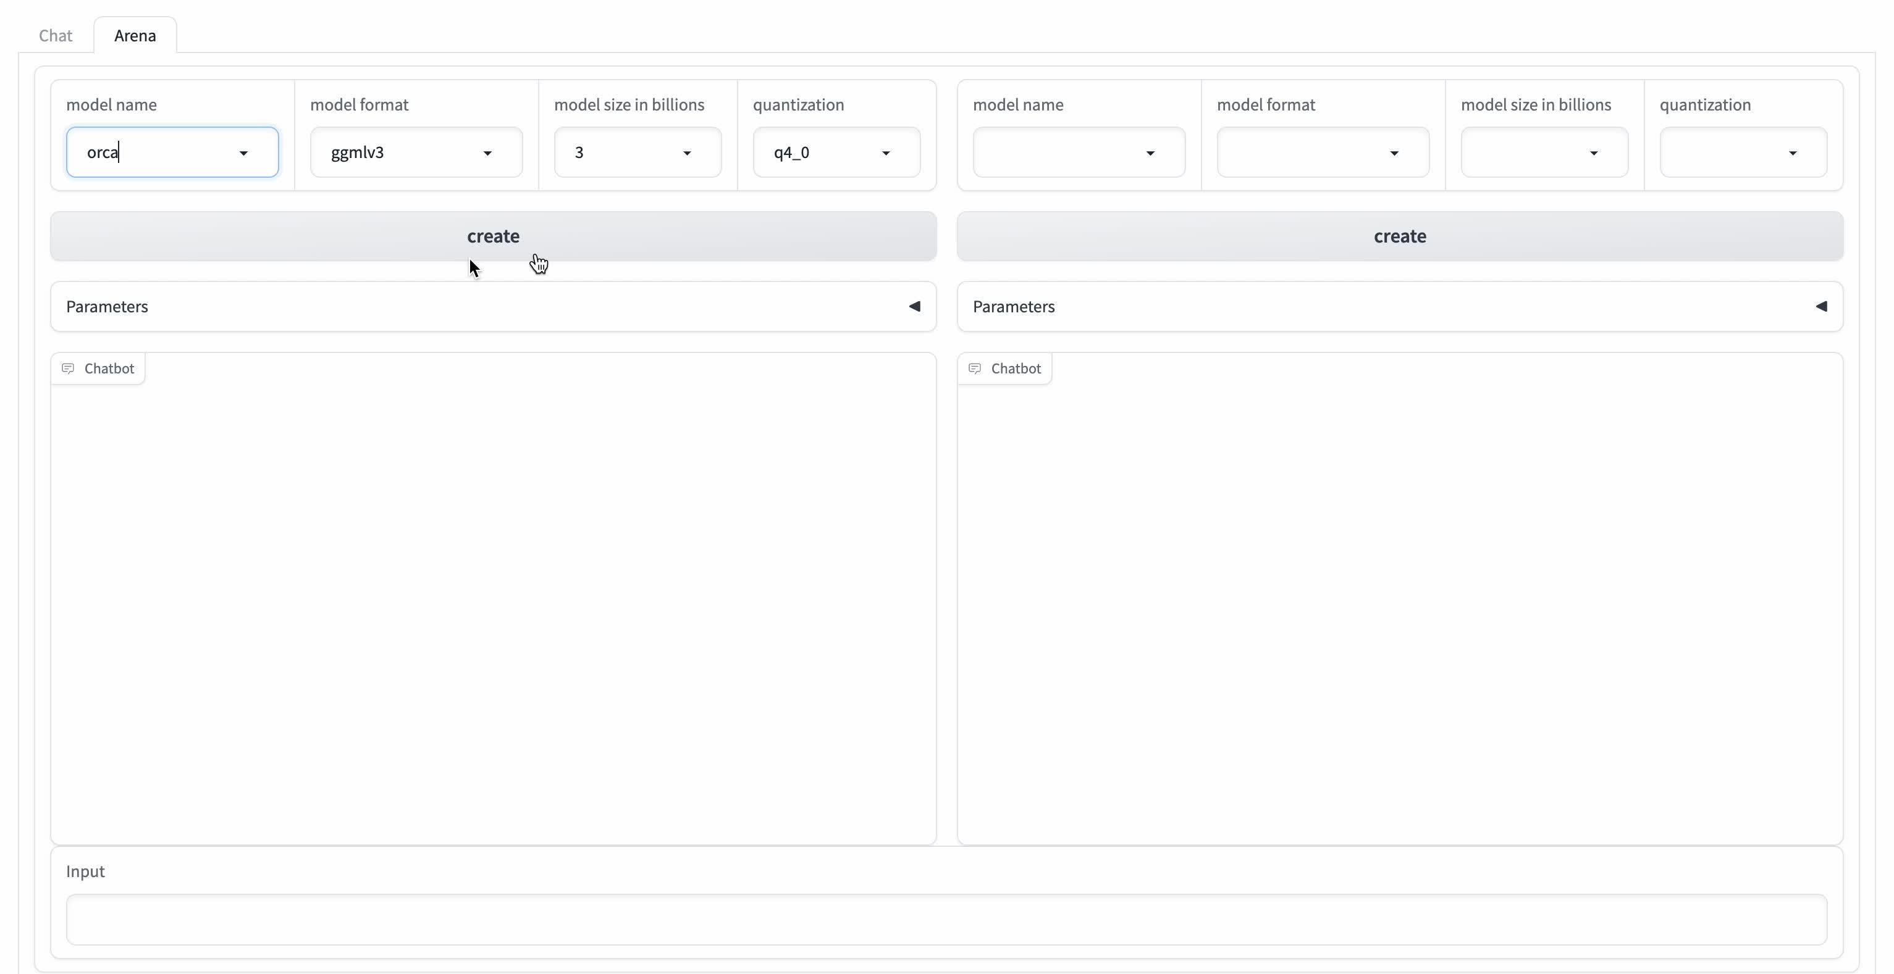Open right empty quantization dropdown
The height and width of the screenshot is (974, 1894).
(1743, 152)
